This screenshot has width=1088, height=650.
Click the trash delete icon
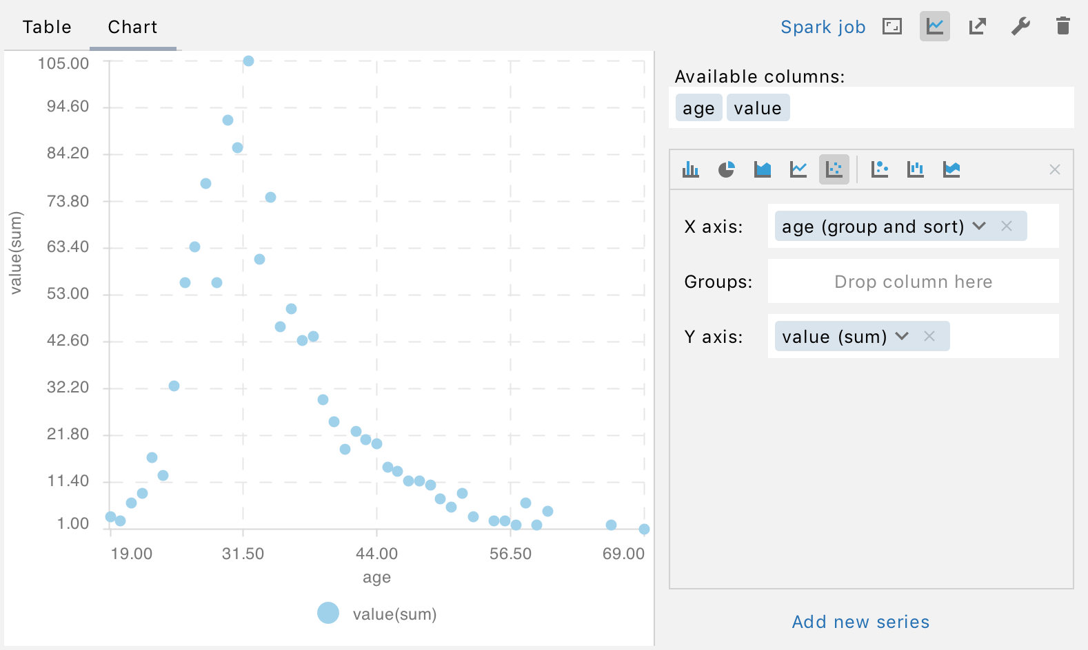[1063, 27]
